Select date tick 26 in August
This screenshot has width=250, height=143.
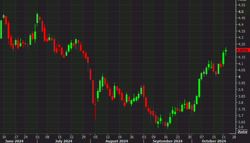click(x=132, y=137)
